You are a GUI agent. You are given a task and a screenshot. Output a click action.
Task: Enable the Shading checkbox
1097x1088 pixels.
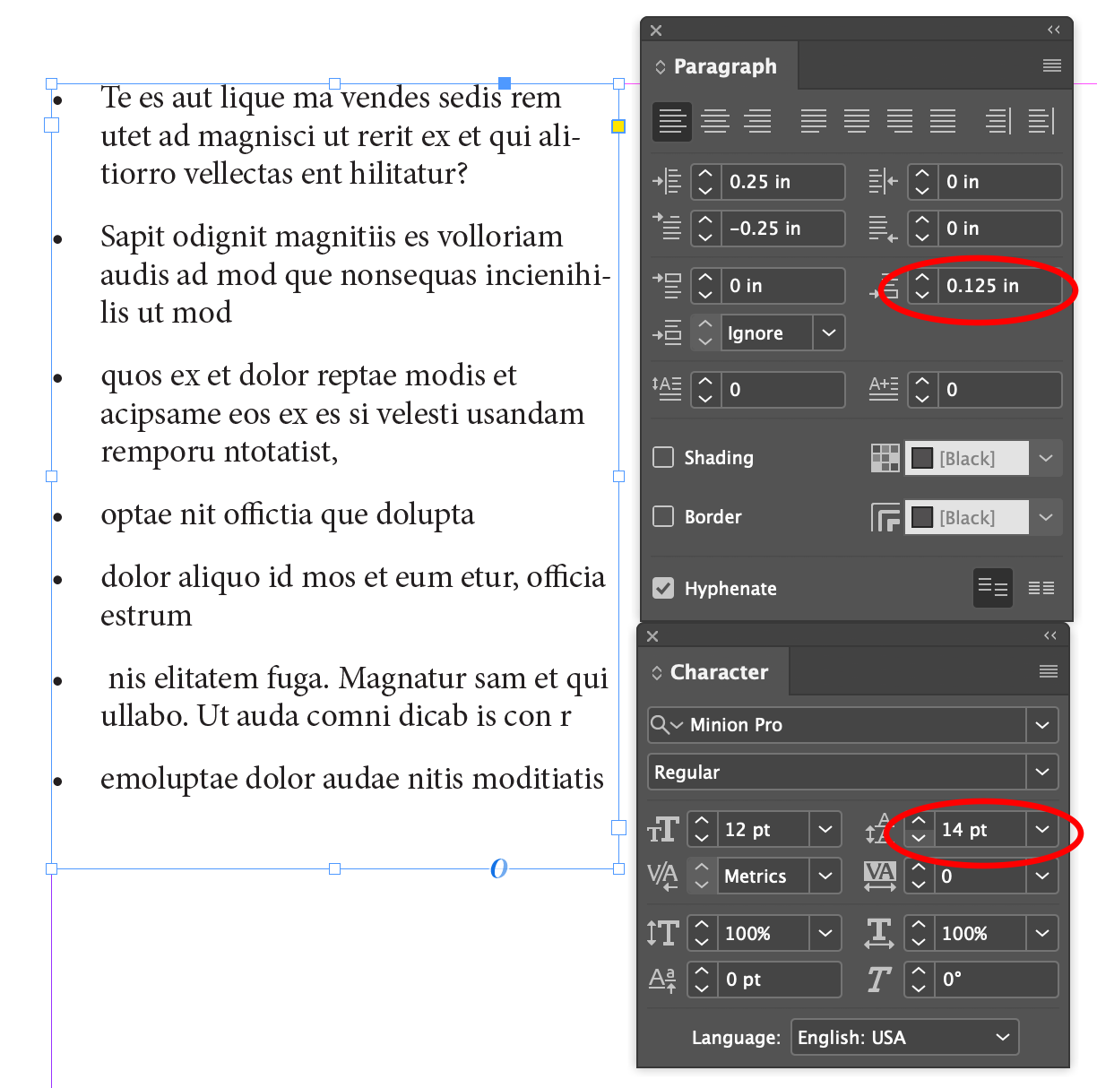click(663, 457)
